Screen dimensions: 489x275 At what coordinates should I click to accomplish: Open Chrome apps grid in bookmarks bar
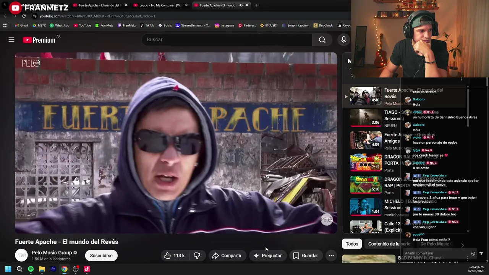pyautogui.click(x=5, y=26)
